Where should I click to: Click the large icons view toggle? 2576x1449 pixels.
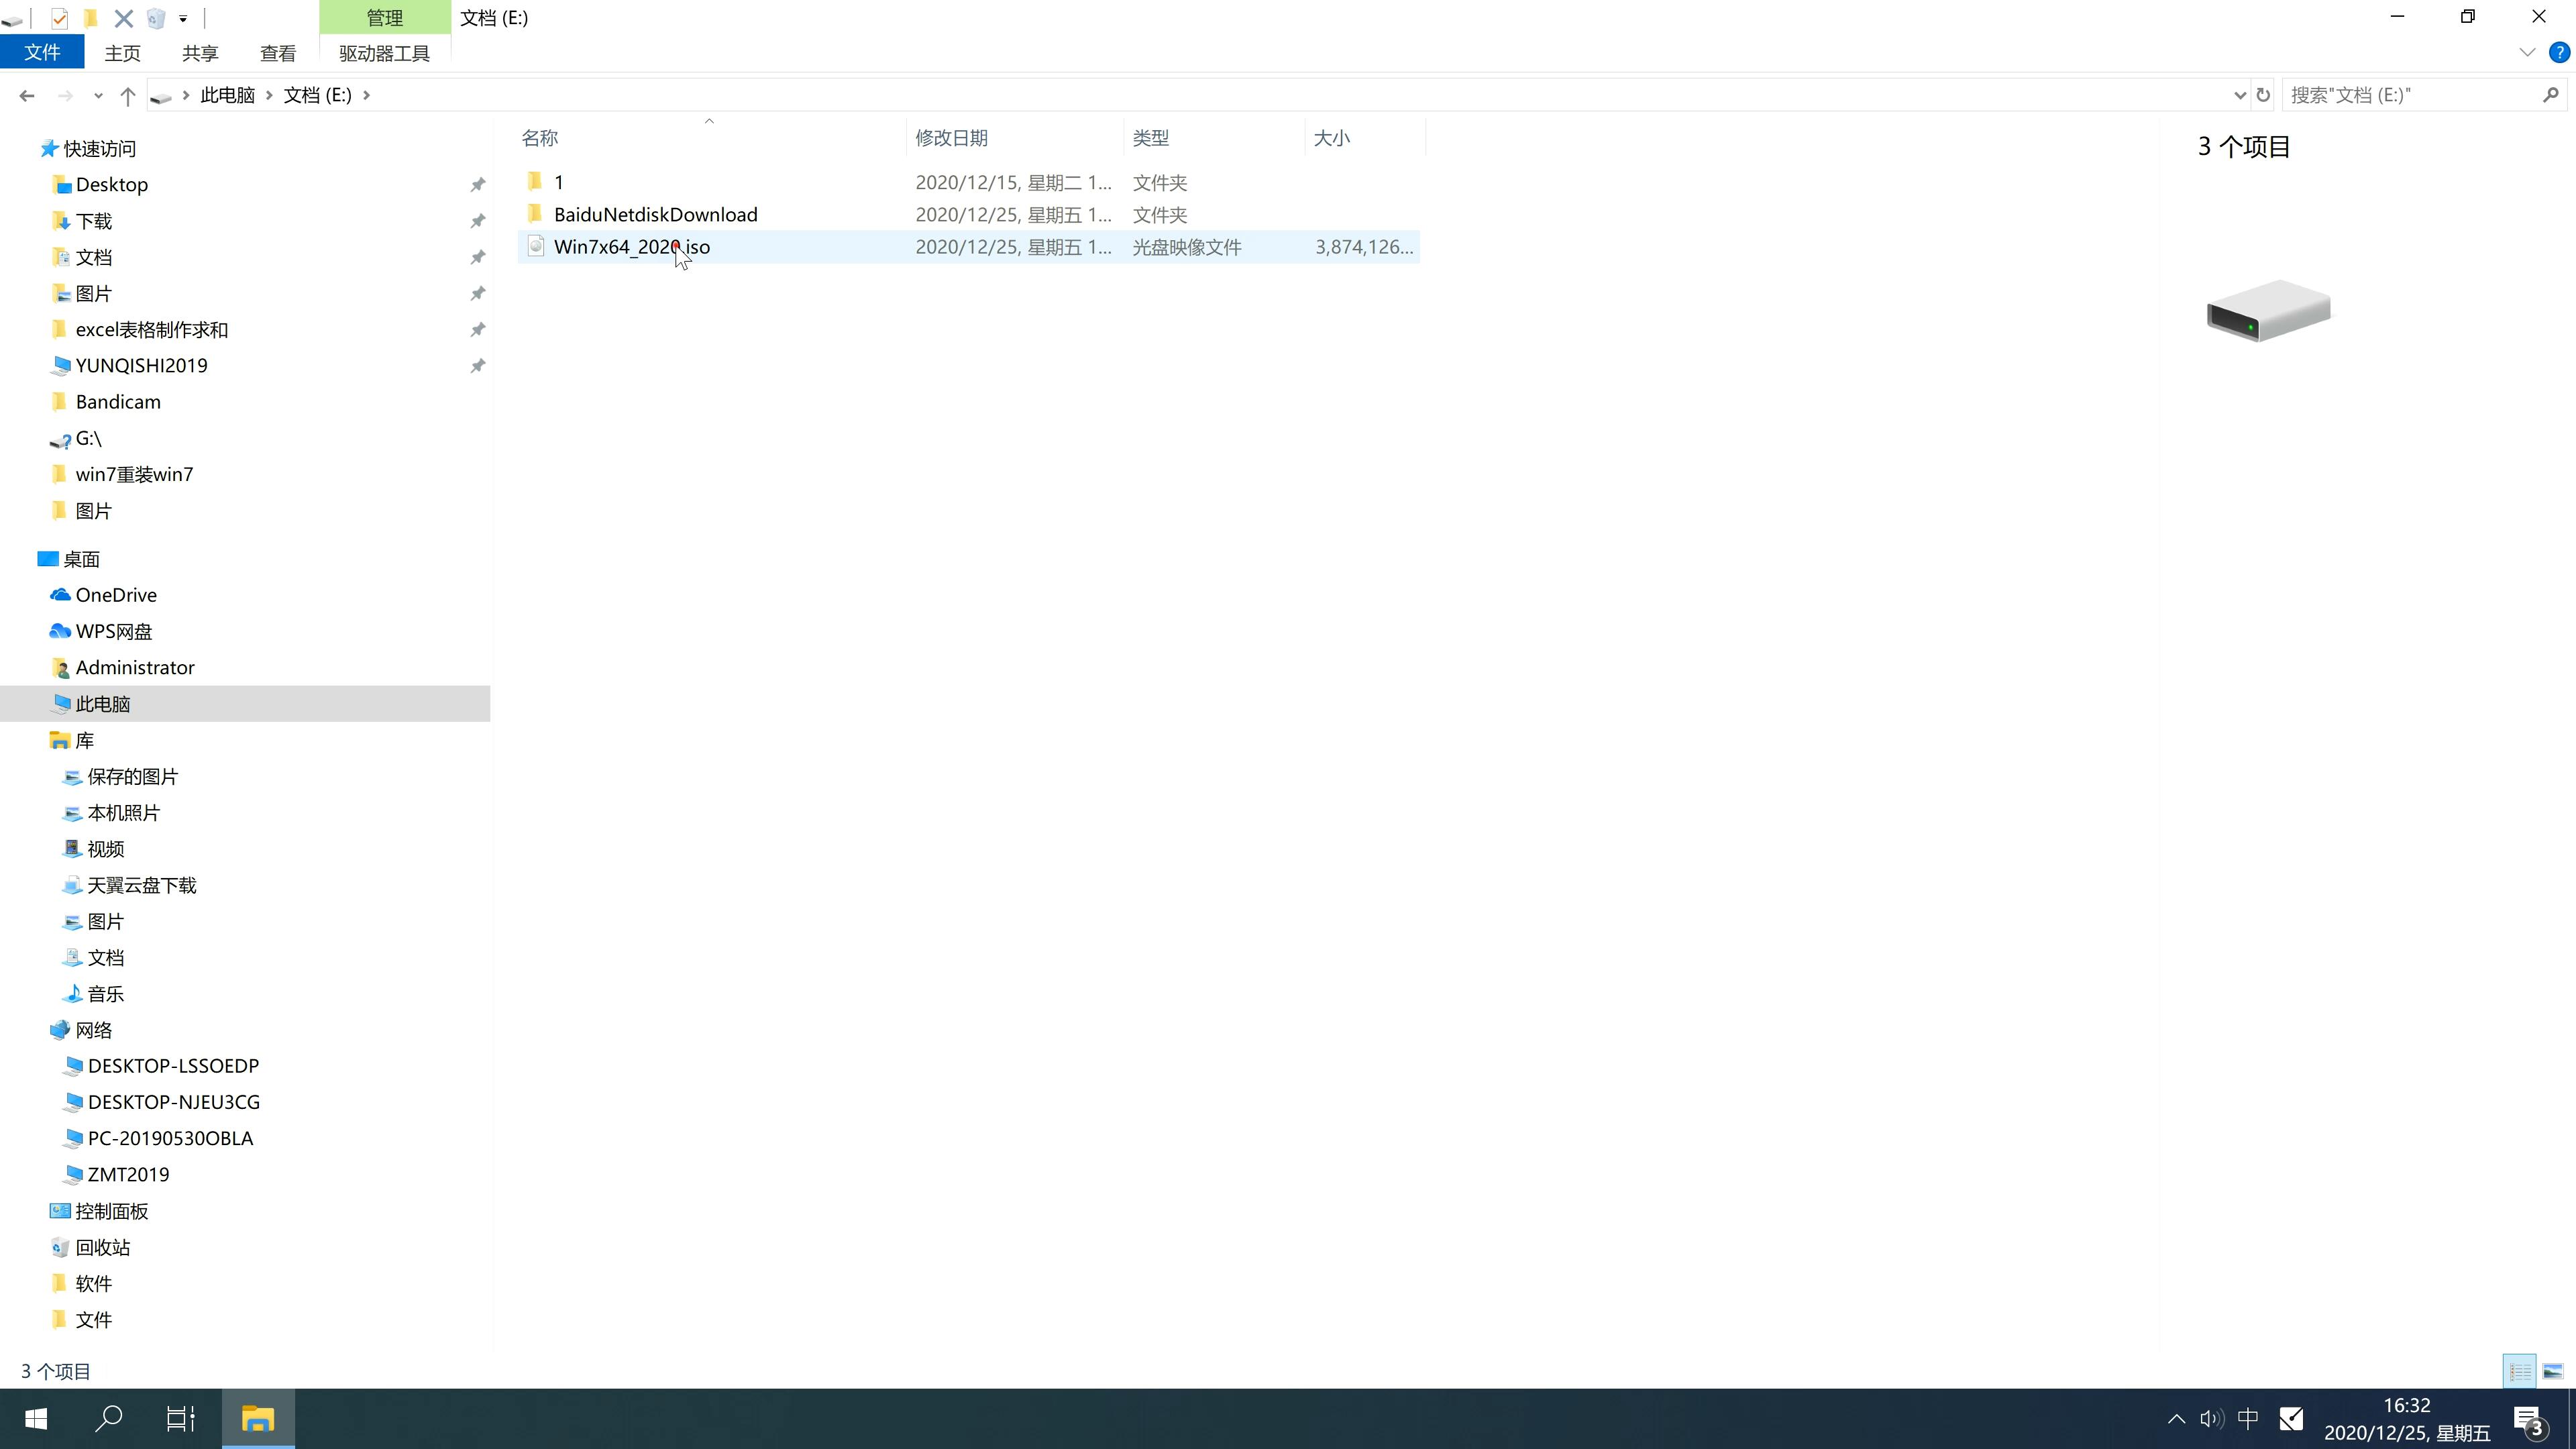2553,1369
